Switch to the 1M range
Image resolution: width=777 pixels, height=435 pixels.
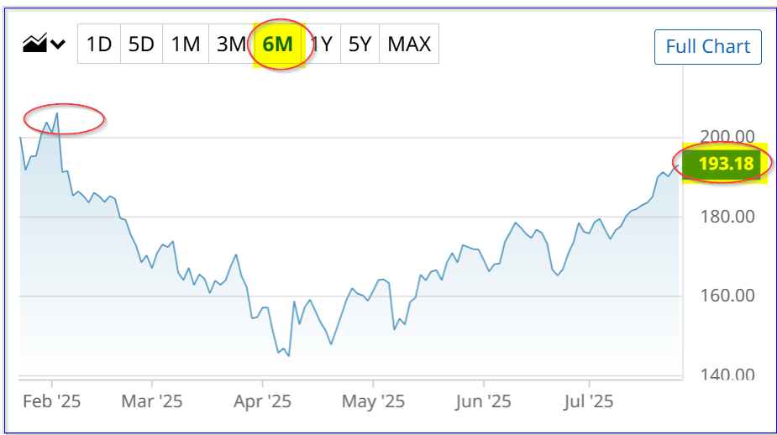(x=186, y=45)
